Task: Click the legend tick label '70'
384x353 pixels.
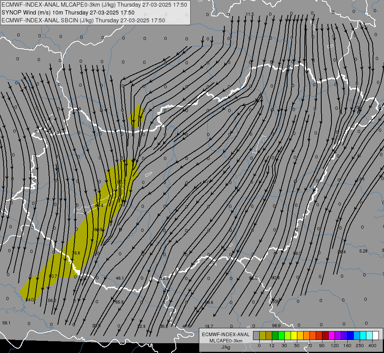Action: pyautogui.click(x=309, y=346)
